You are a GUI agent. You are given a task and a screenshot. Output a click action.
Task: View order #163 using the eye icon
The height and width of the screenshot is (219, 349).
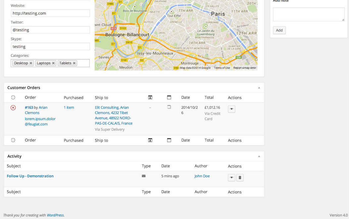(231, 109)
